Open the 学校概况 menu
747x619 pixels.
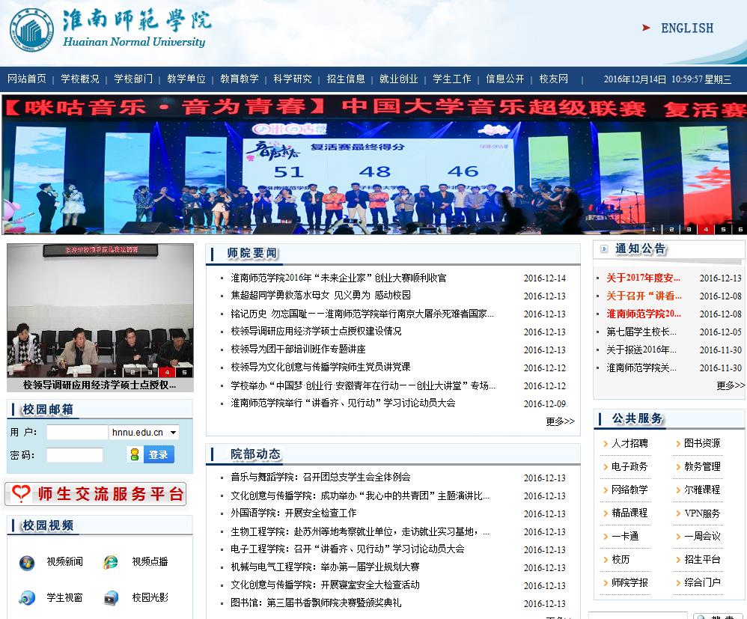tap(79, 79)
